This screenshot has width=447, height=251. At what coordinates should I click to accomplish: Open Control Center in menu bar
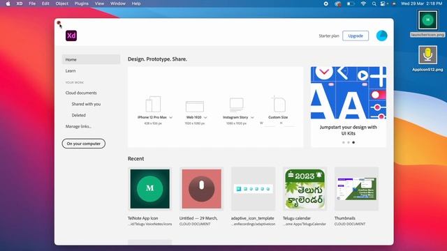(383, 3)
